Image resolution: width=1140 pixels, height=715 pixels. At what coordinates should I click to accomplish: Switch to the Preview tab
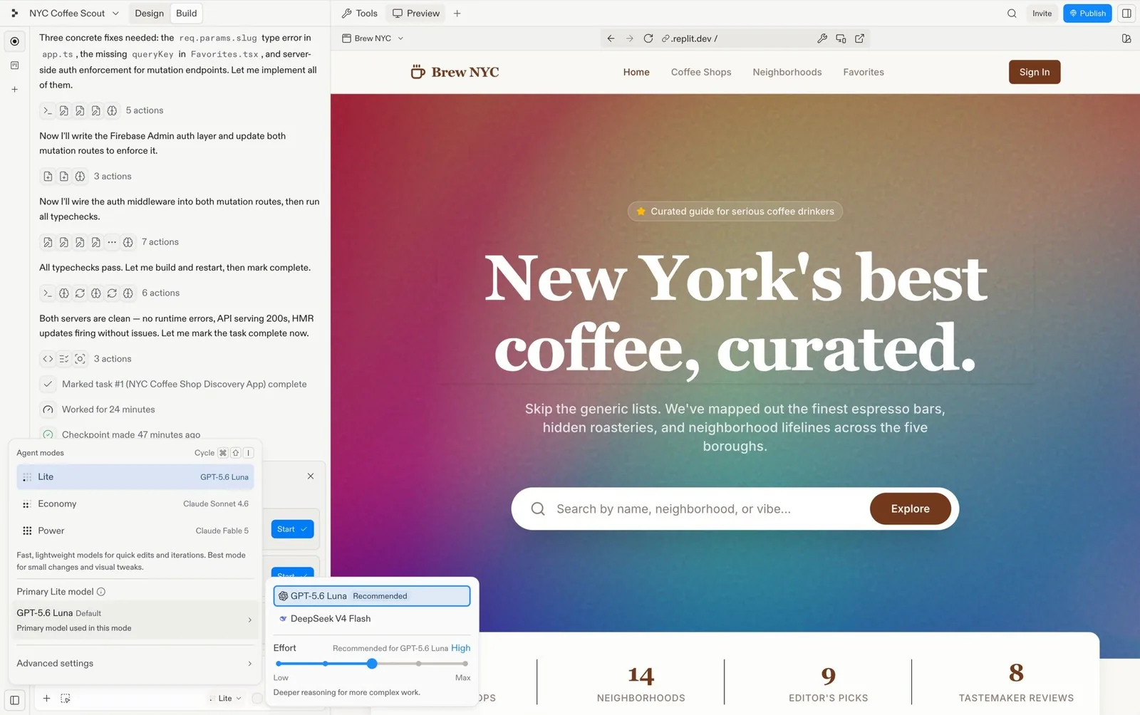416,13
